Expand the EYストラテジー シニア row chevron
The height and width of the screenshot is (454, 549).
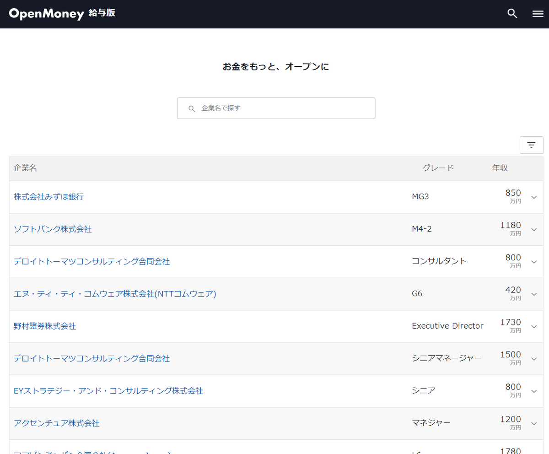(534, 392)
